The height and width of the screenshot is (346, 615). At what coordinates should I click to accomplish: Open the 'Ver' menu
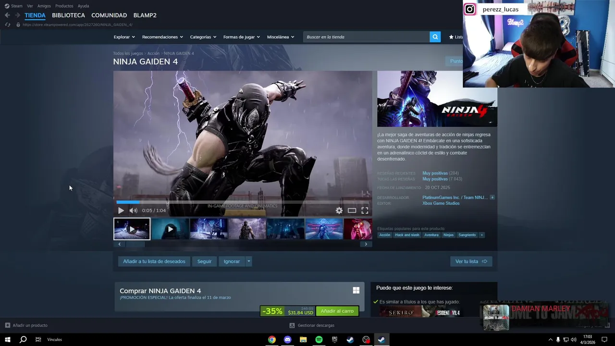pyautogui.click(x=30, y=6)
